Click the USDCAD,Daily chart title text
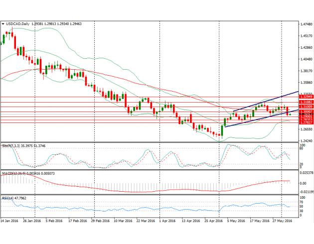Viewport: 314px width, 244px height. [17, 23]
